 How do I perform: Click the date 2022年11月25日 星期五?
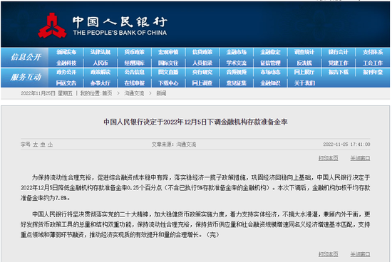tap(47, 93)
